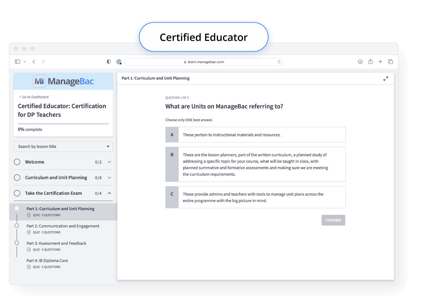Click the Part 1 timeline circle marker
Viewport: 422px width, 307px height.
pos(17,208)
